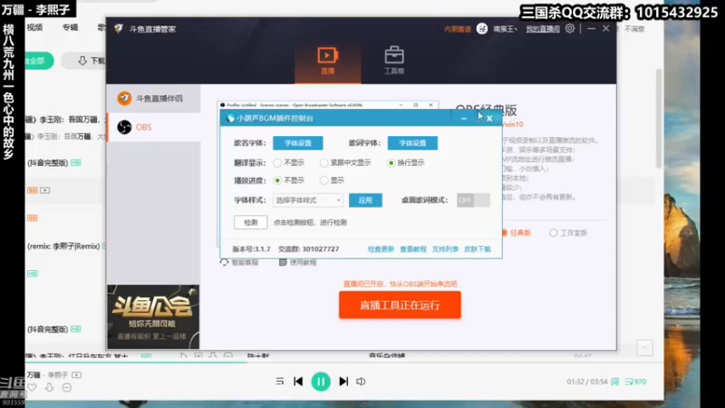This screenshot has width=725, height=408.
Task: Skip to the next track
Action: [343, 382]
